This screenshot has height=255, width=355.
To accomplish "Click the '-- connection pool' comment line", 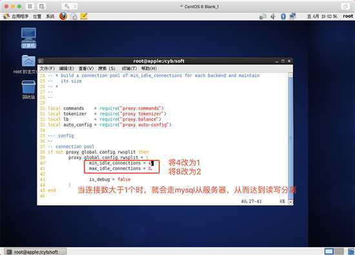I will (x=71, y=147).
